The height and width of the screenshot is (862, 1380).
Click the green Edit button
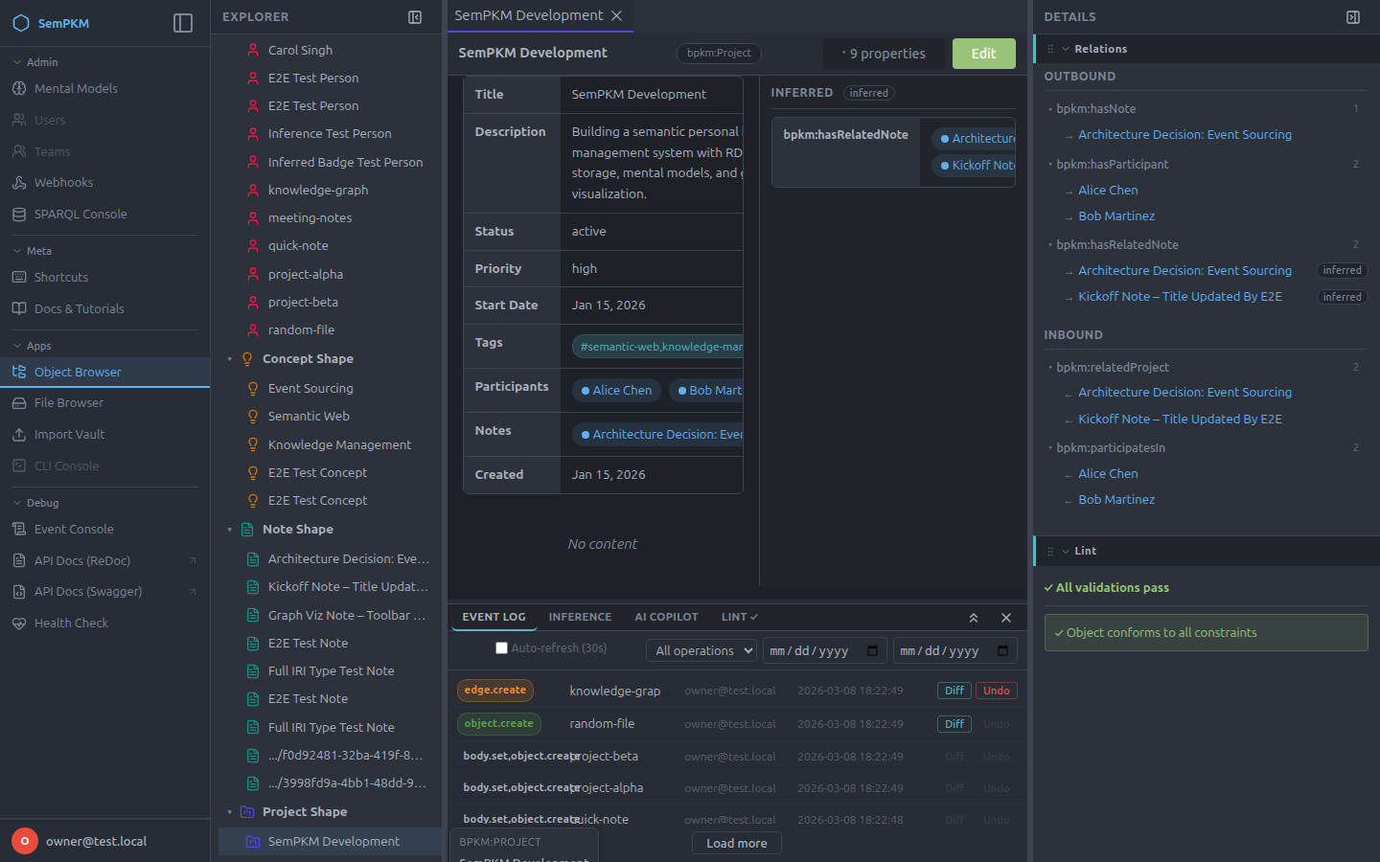983,54
